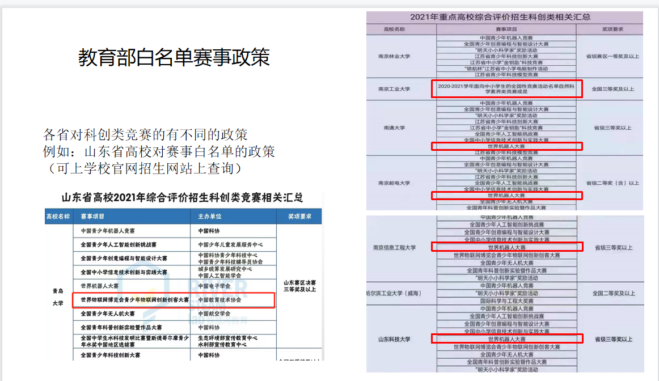Click award requirement "省级二等奖（含）以上"
The image size is (659, 381).
pyautogui.click(x=612, y=183)
